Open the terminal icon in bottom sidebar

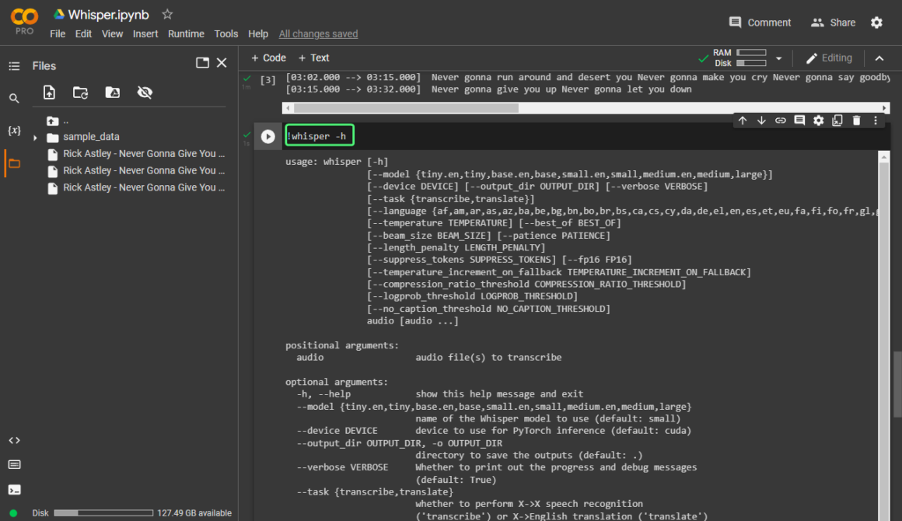[x=14, y=490]
